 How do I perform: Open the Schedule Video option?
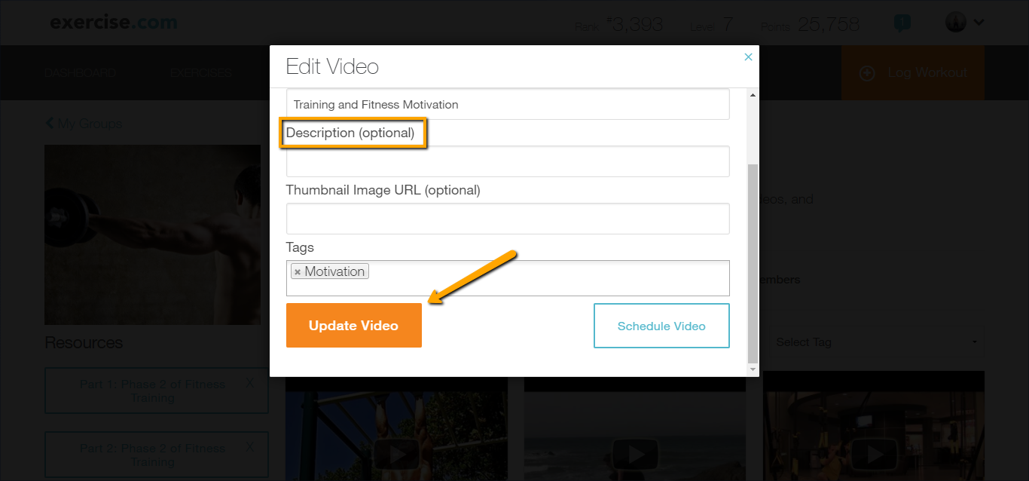661,326
